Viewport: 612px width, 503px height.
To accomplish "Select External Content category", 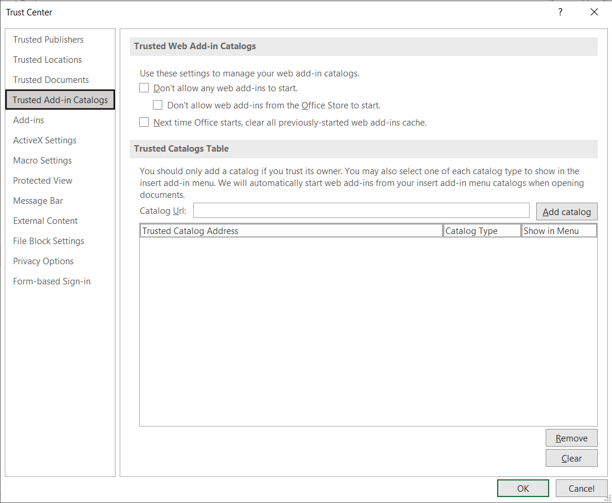I will tap(46, 221).
